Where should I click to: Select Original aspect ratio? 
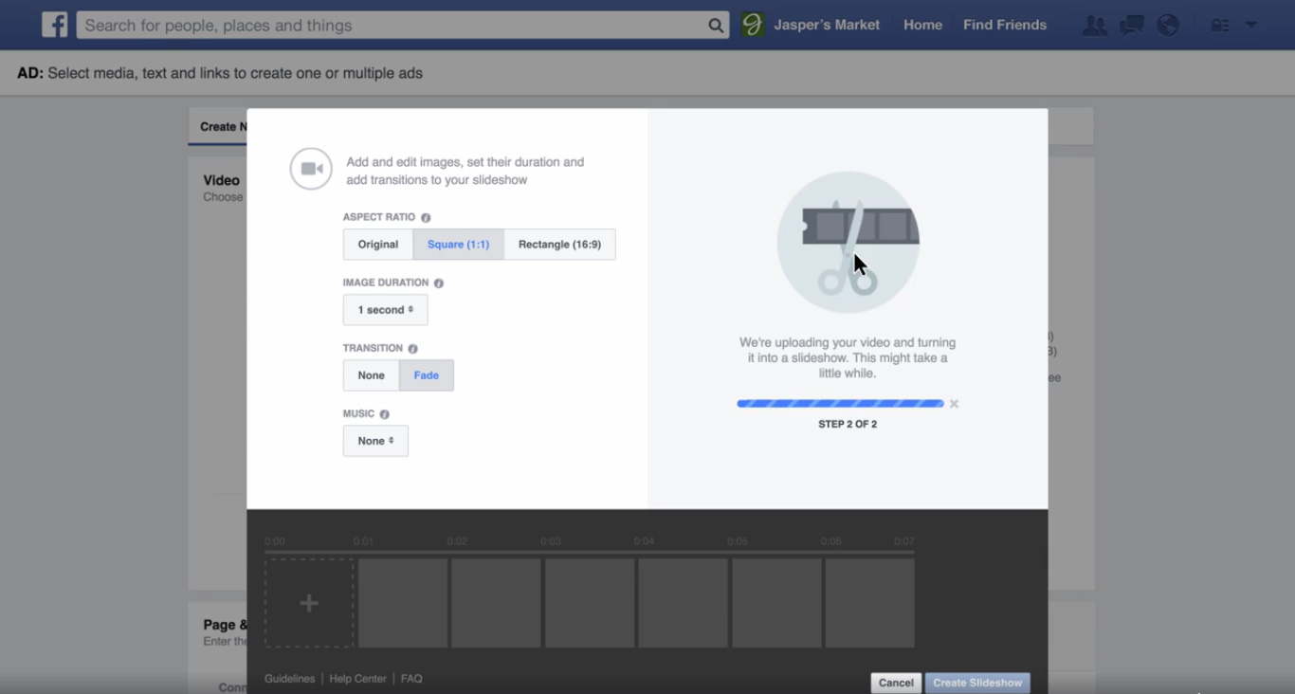tap(378, 245)
